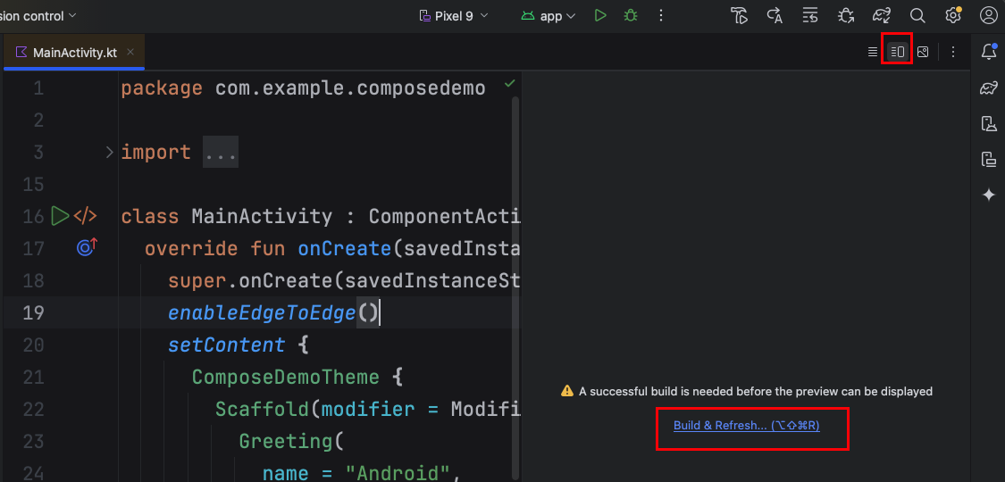Switch editor to Split view mode
1005x482 pixels.
pyautogui.click(x=898, y=53)
